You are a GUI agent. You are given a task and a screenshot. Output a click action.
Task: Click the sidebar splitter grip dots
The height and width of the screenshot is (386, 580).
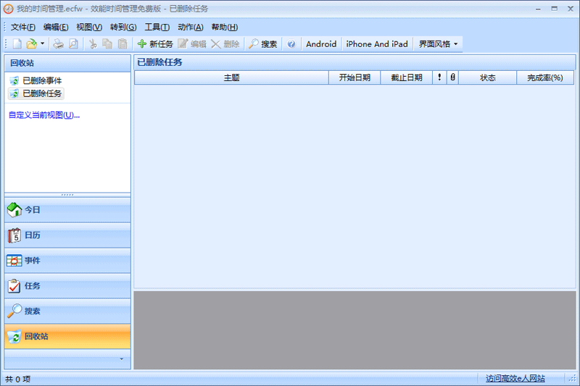click(67, 195)
